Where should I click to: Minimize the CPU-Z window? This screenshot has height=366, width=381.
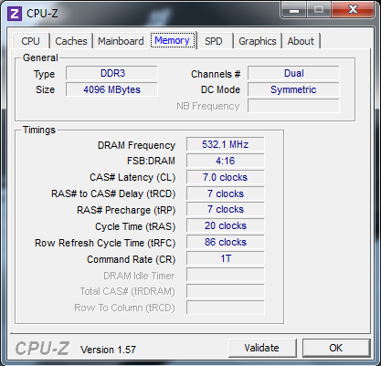coord(294,9)
